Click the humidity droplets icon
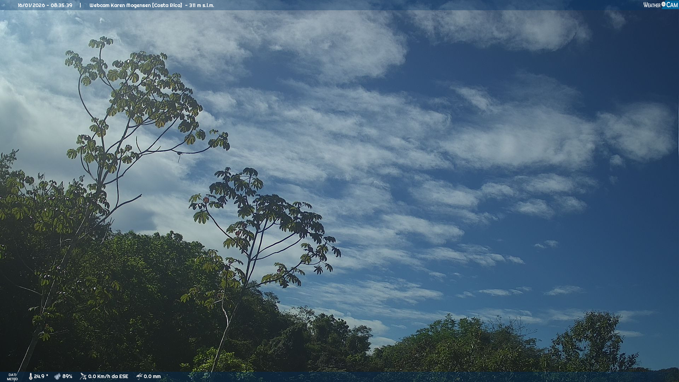679x382 pixels. tap(57, 376)
